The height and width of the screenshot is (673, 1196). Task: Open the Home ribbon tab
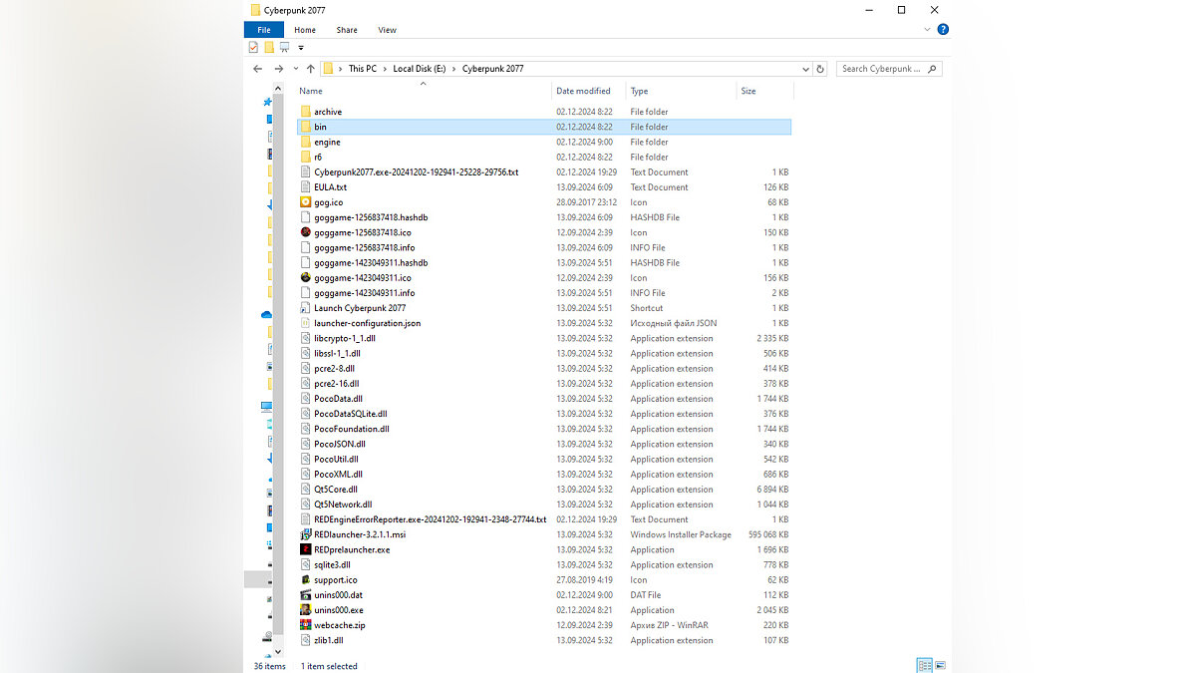click(x=305, y=30)
